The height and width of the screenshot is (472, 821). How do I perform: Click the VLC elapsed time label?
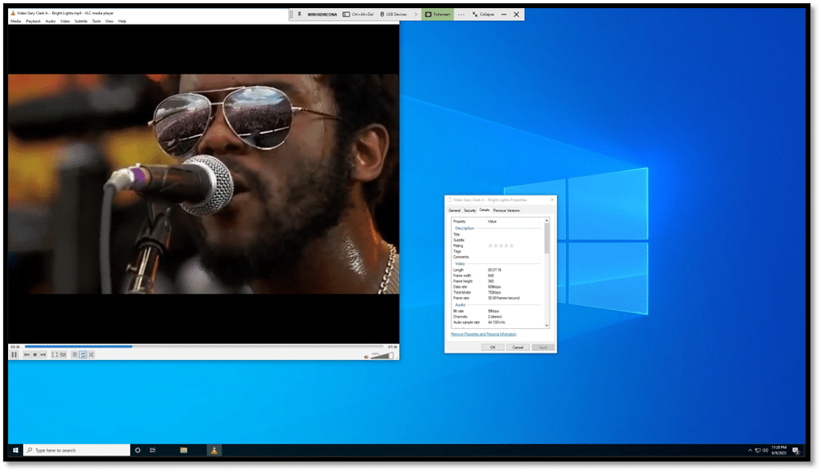(x=16, y=347)
